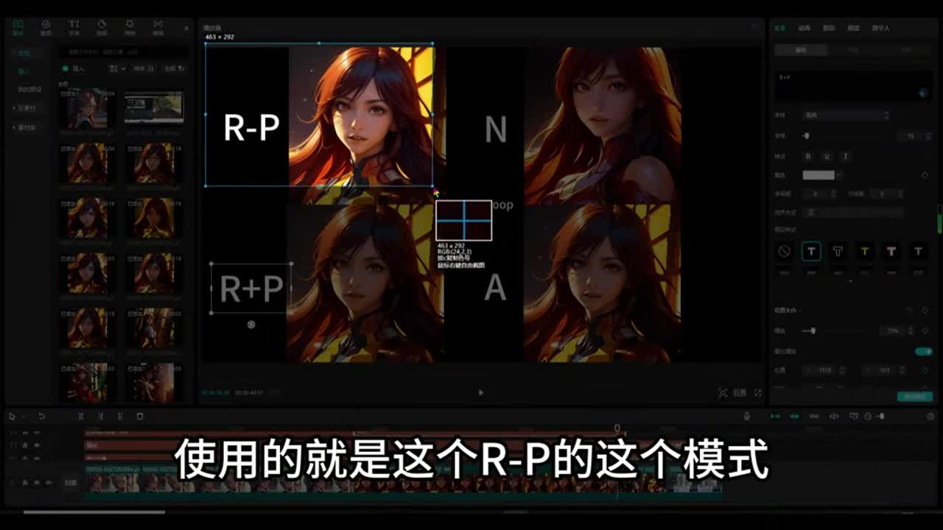Switch to the Animation tab in right panel

804,28
